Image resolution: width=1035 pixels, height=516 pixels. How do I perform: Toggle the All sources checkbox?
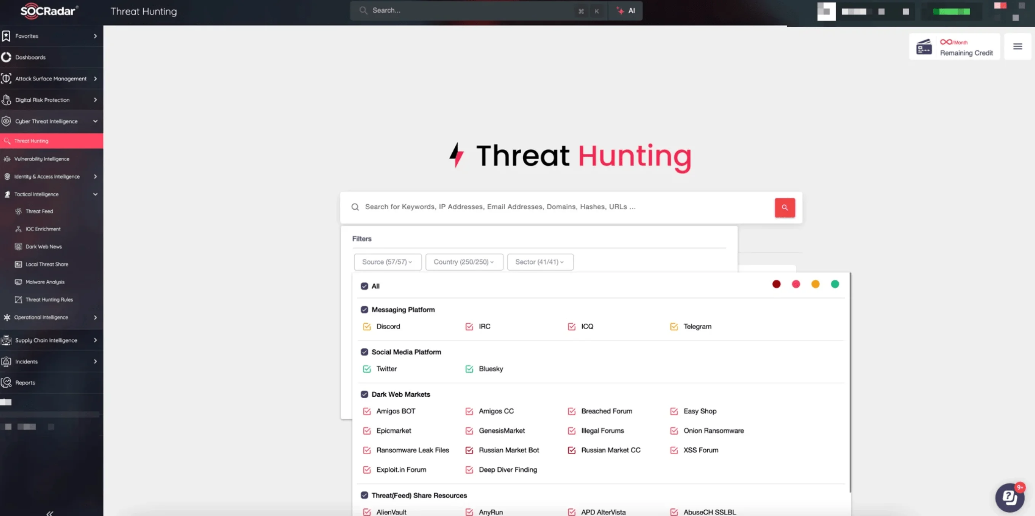[x=364, y=286]
